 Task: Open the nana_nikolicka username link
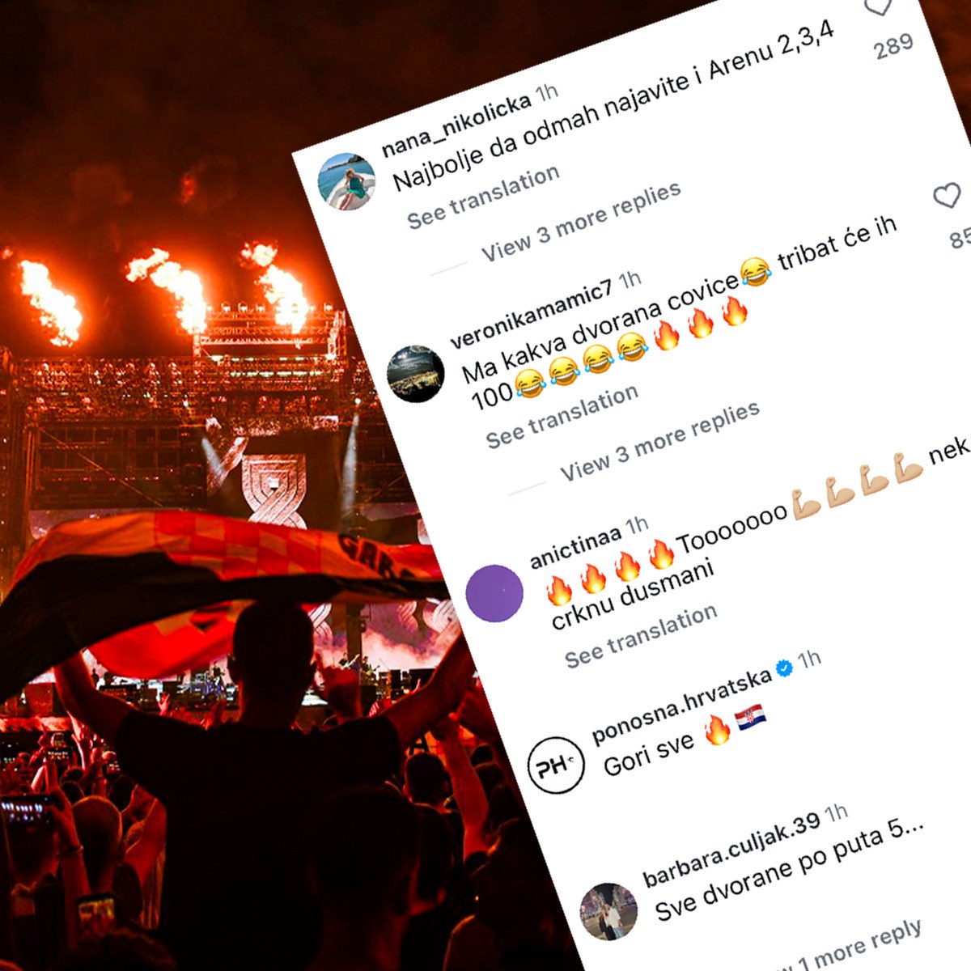[456, 125]
